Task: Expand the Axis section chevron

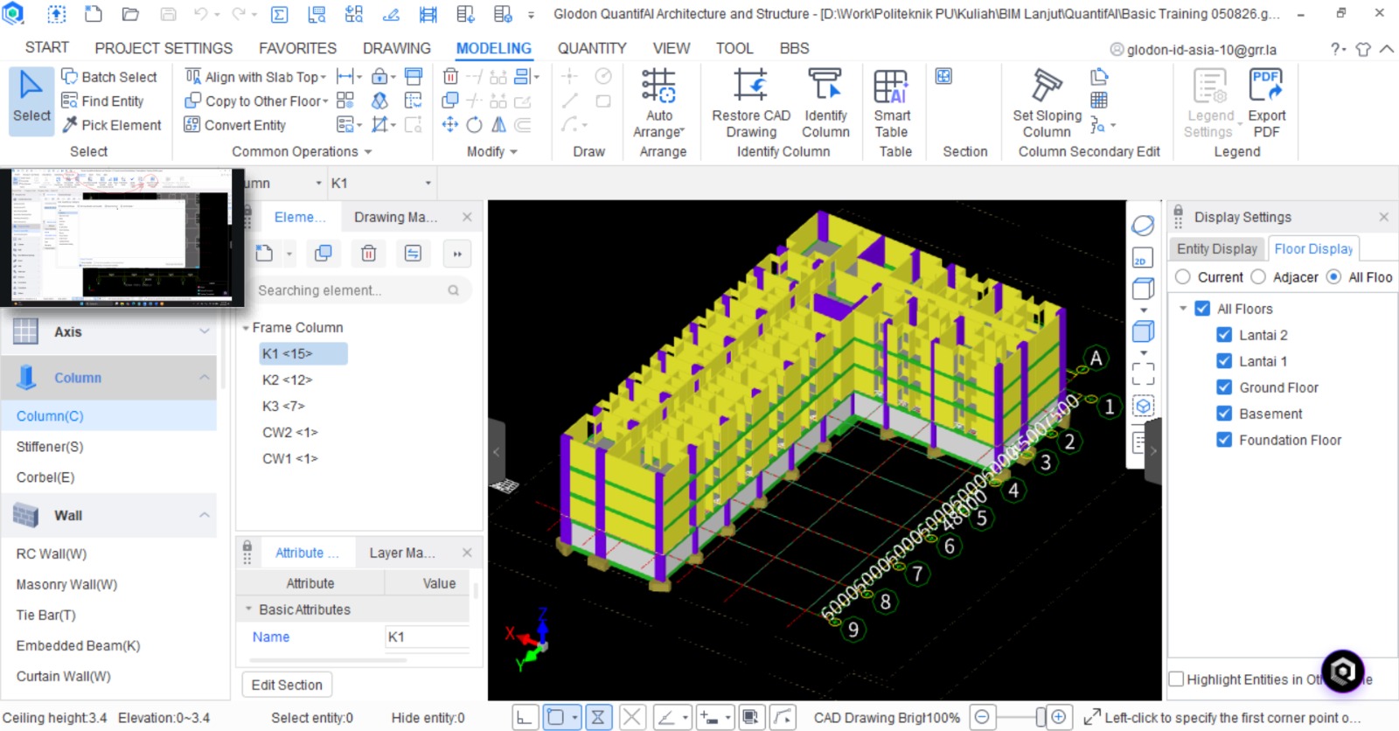Action: click(x=204, y=331)
